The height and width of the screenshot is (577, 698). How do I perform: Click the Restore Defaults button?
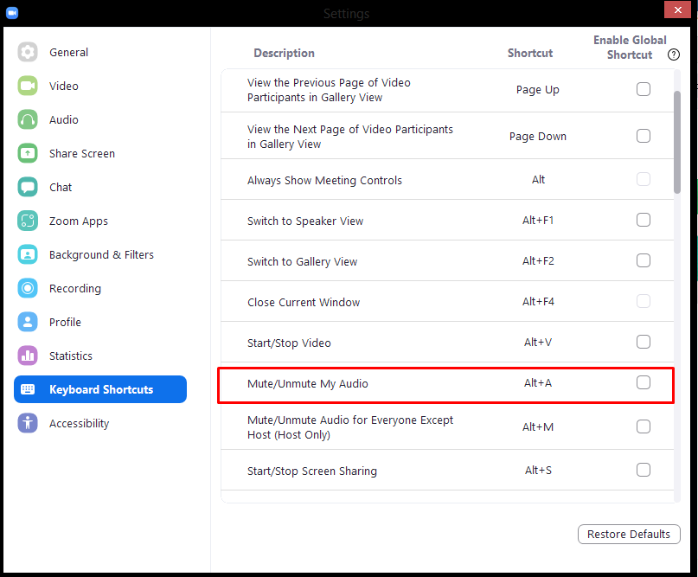tap(629, 534)
